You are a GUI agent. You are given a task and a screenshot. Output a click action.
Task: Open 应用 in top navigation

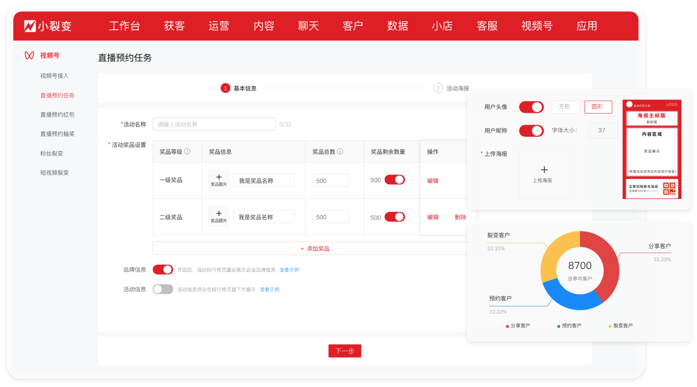click(587, 26)
